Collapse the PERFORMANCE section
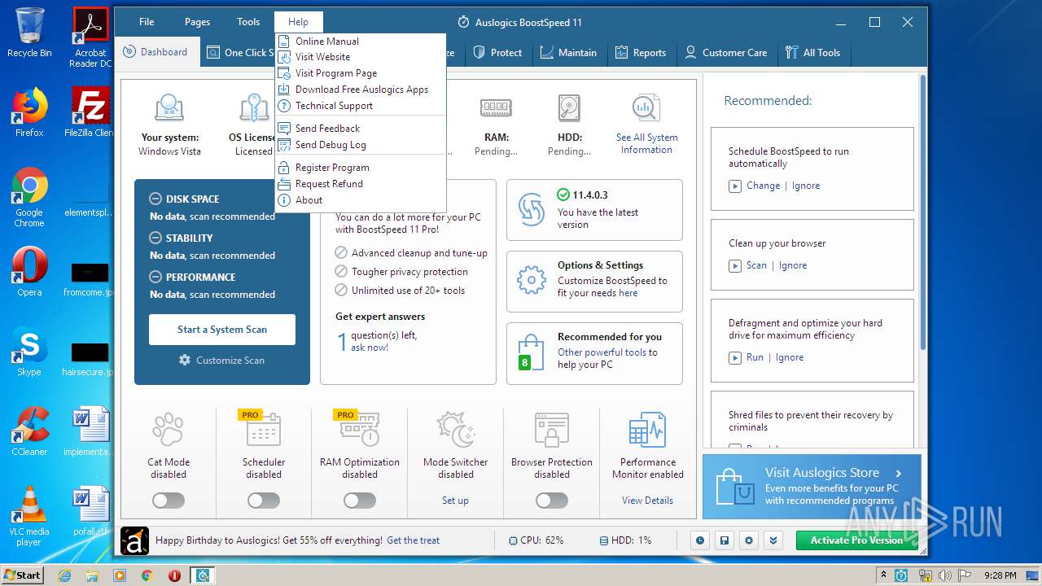The width and height of the screenshot is (1042, 586). click(x=155, y=277)
